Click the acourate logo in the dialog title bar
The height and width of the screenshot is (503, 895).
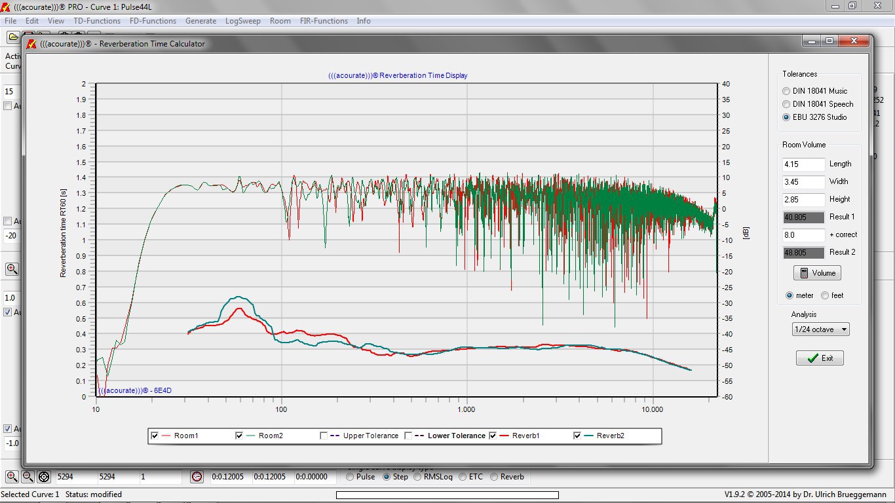31,44
